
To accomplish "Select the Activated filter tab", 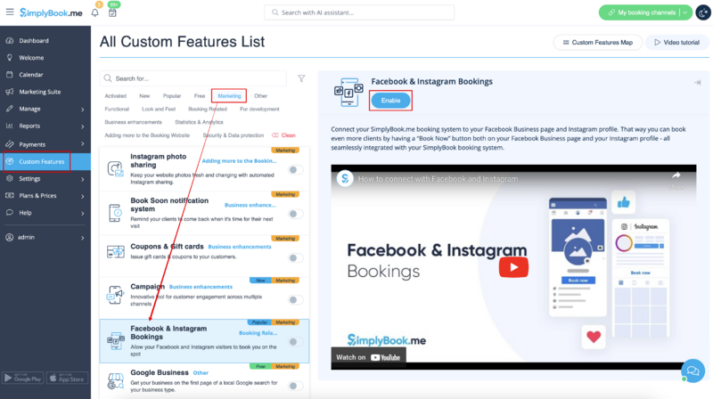I will pos(116,96).
